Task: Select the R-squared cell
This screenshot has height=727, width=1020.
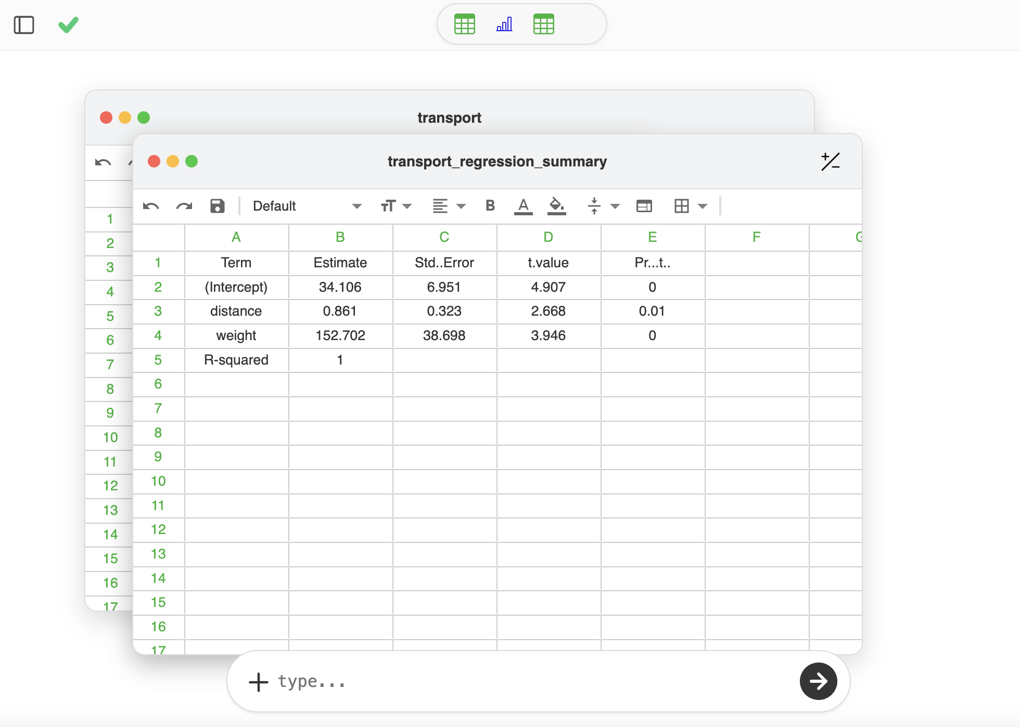Action: [236, 360]
